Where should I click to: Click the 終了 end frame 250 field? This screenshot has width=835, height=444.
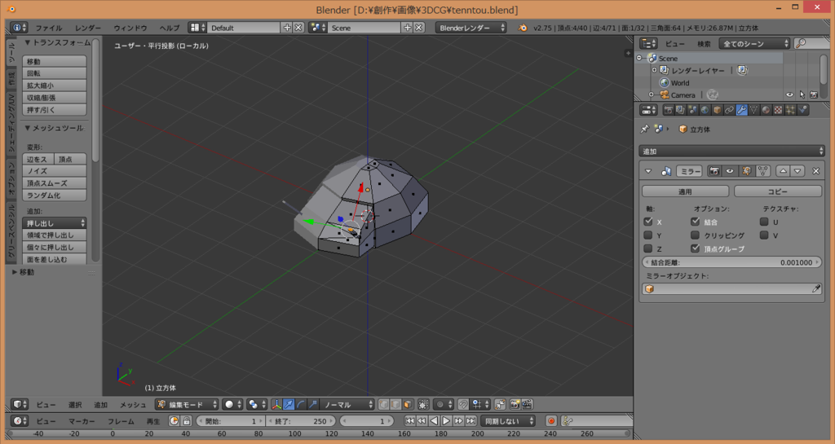(301, 420)
